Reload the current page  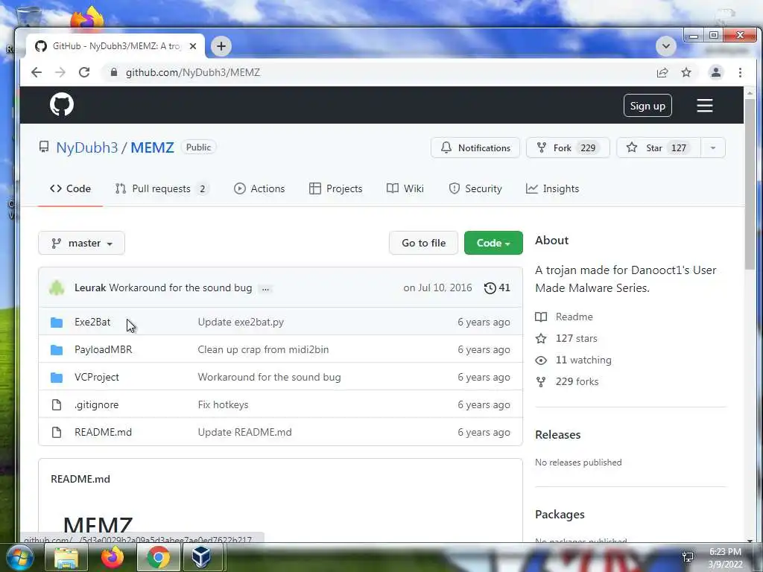tap(84, 72)
